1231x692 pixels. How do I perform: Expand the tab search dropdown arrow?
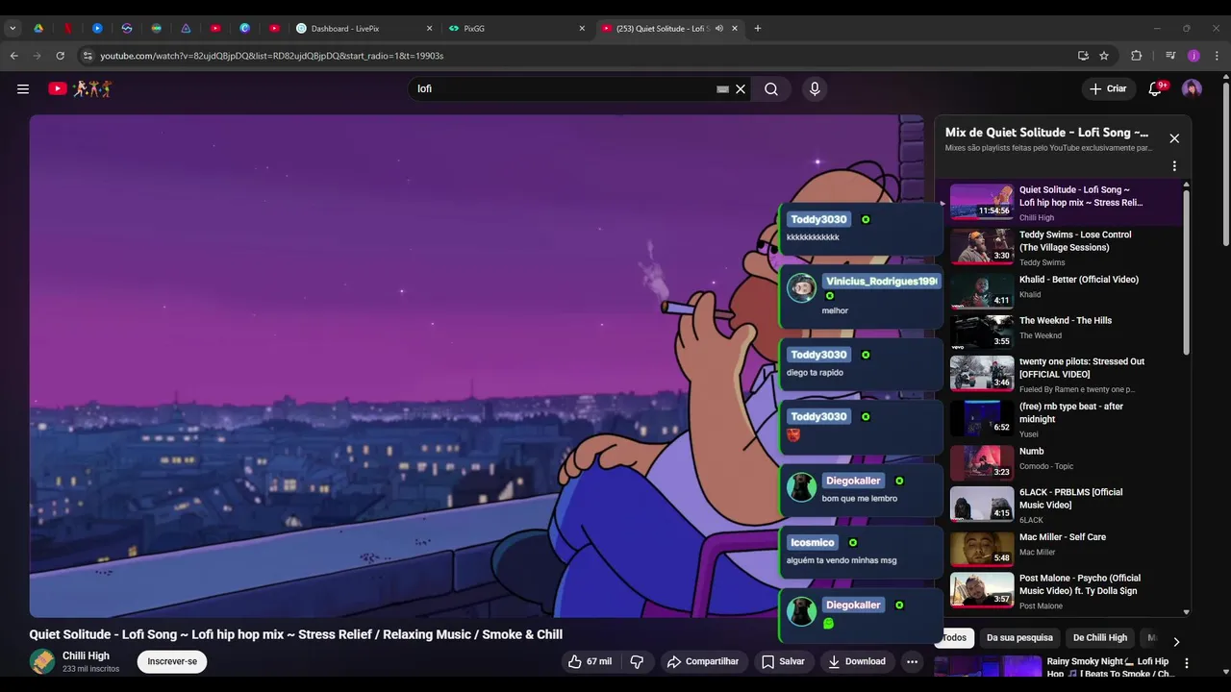pyautogui.click(x=13, y=28)
